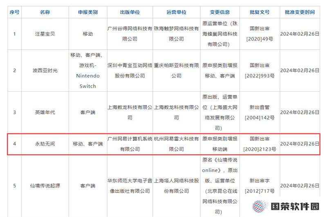Viewport: 327px width, 217px height.
Task: Click the 批准变更时间 column header
Action: point(300,12)
